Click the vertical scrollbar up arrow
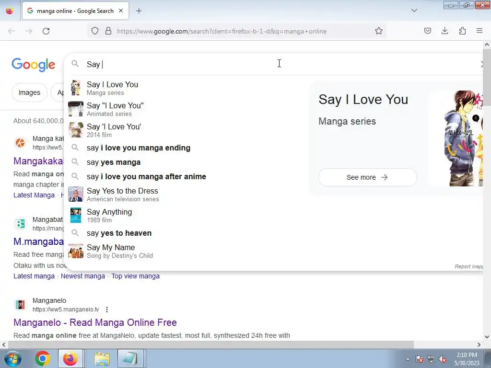Image resolution: width=491 pixels, height=368 pixels. [x=487, y=45]
